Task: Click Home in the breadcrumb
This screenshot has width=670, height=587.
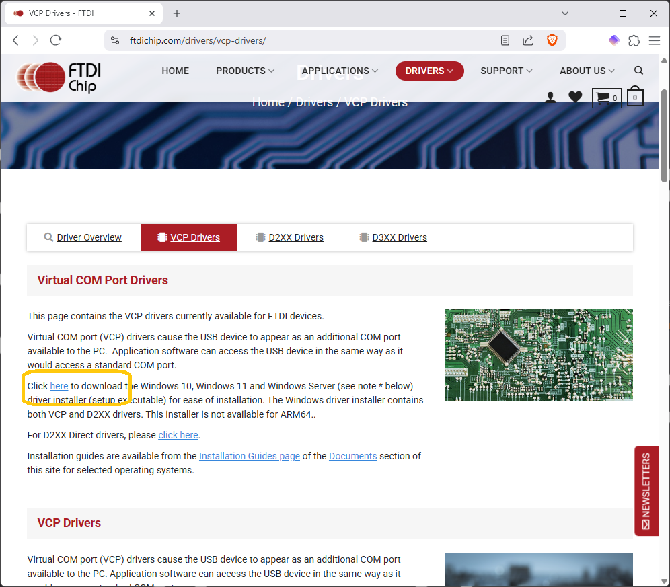Action: (x=268, y=102)
